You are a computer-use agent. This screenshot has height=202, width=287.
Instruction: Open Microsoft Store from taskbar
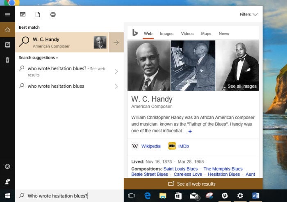pyautogui.click(x=178, y=196)
